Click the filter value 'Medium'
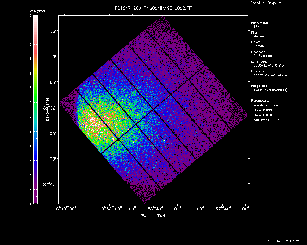307x245 pixels. click(259, 36)
